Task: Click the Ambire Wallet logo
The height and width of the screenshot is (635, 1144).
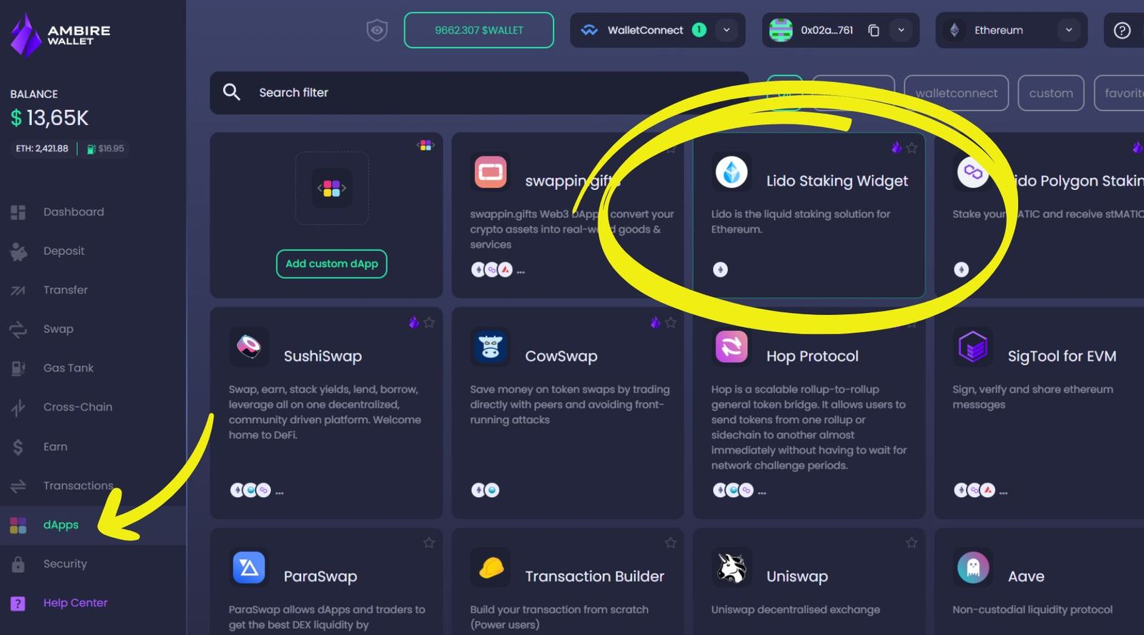Action: point(60,34)
